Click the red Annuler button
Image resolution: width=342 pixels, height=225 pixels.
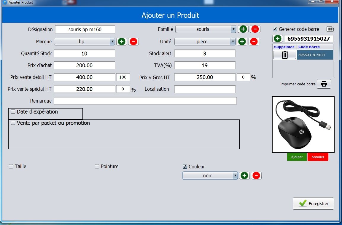[x=318, y=157]
